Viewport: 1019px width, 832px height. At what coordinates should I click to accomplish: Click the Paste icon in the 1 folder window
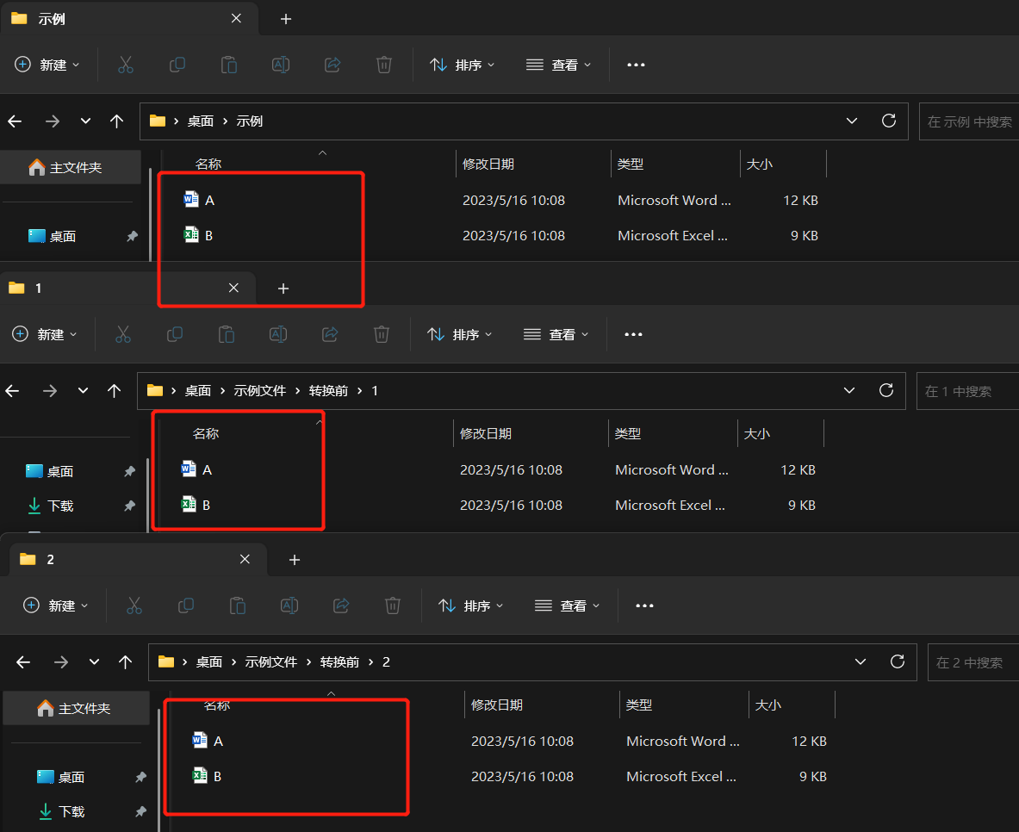pyautogui.click(x=227, y=334)
